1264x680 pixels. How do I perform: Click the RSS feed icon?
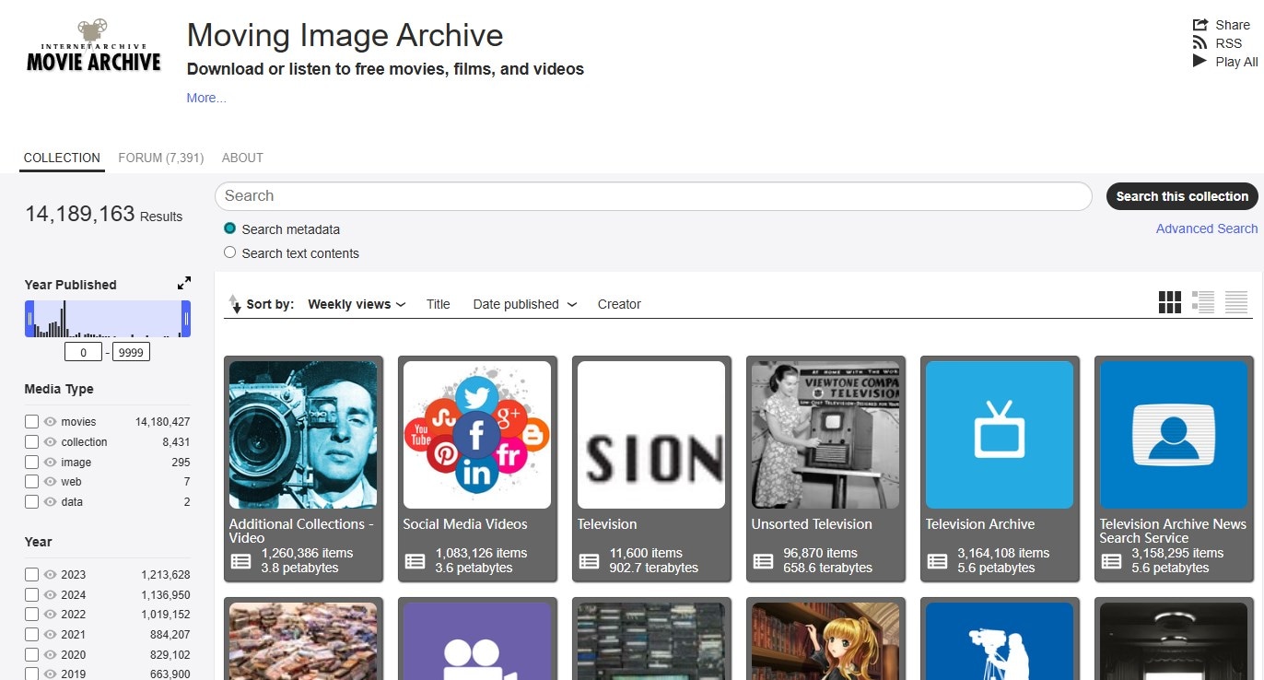(1200, 43)
